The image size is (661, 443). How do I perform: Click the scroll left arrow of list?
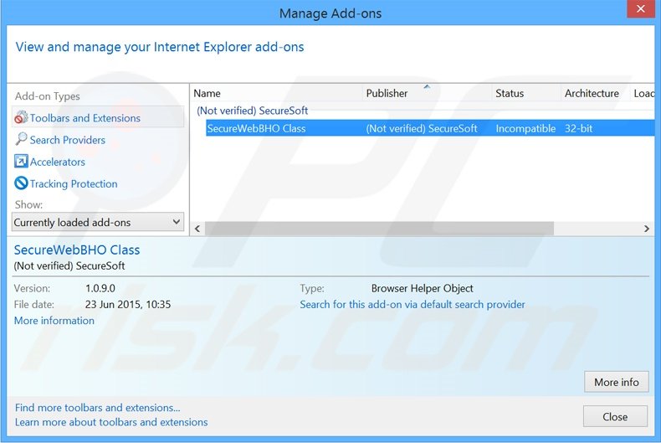[197, 229]
